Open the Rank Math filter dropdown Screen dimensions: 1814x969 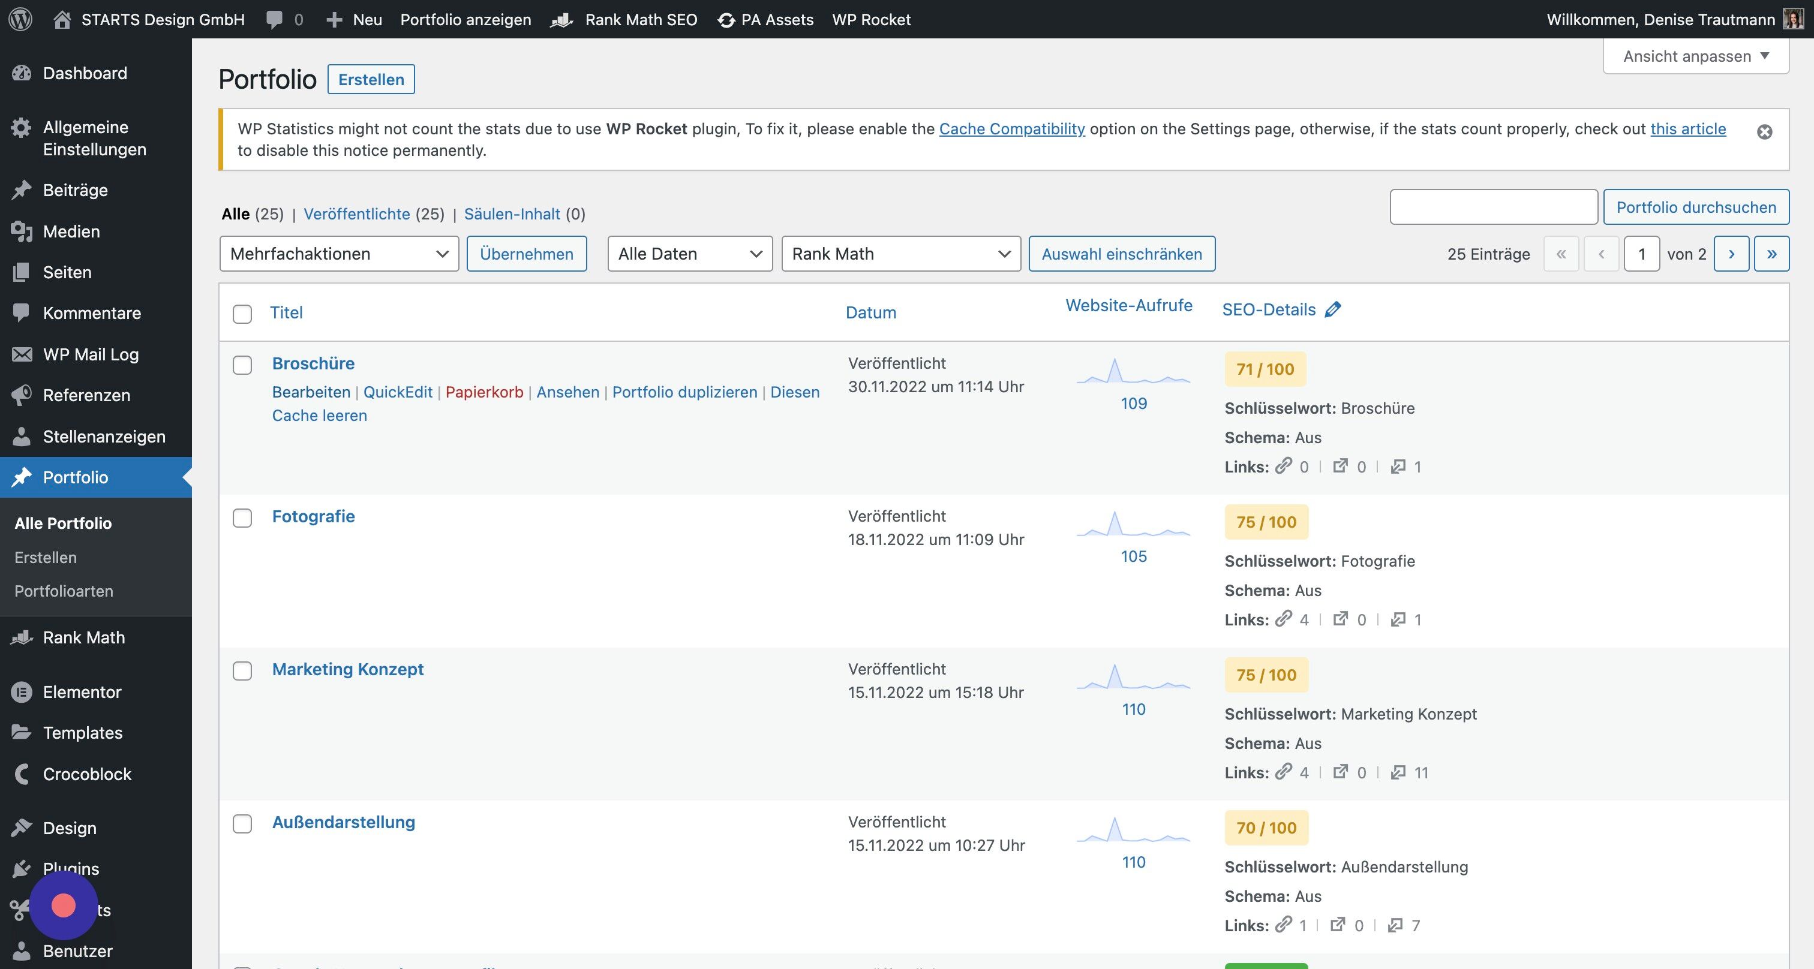coord(902,253)
